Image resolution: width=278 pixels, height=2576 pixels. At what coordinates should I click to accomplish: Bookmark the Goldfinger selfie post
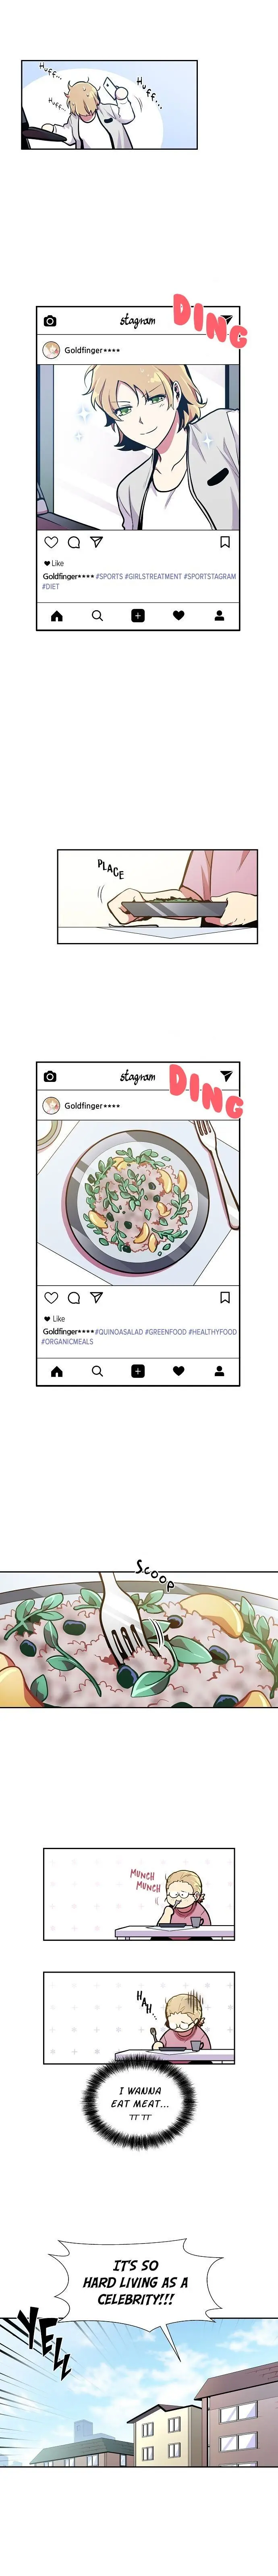point(225,542)
